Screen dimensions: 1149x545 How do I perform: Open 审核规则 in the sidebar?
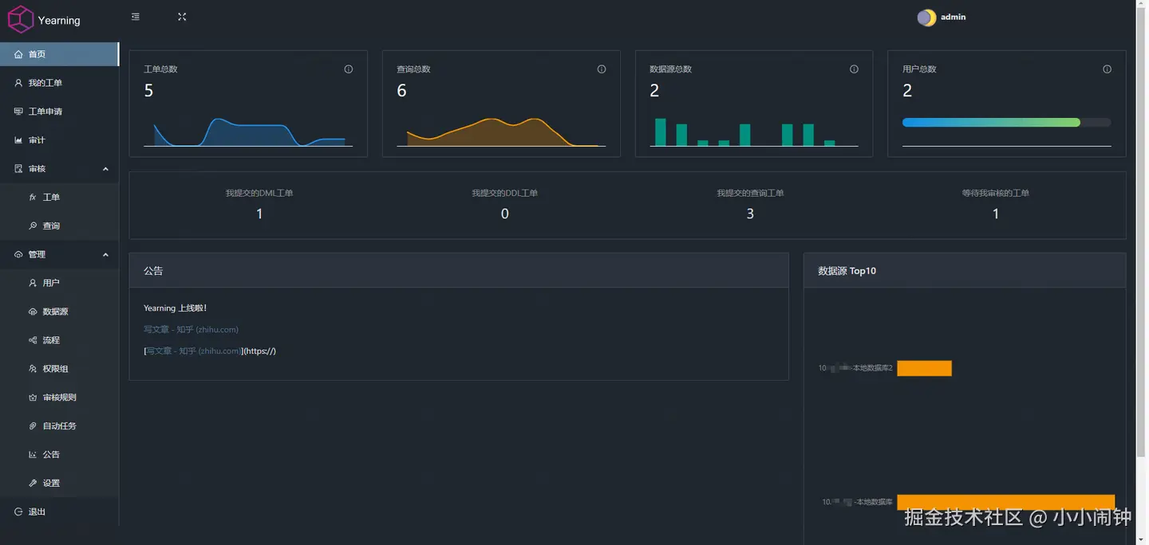tap(59, 398)
